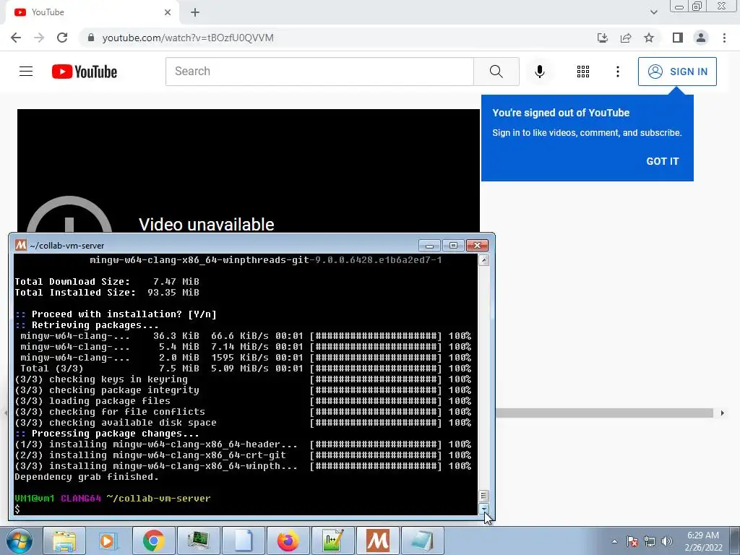Screen dimensions: 740x555
Task: Launch Firefox from the taskbar
Action: point(288,541)
